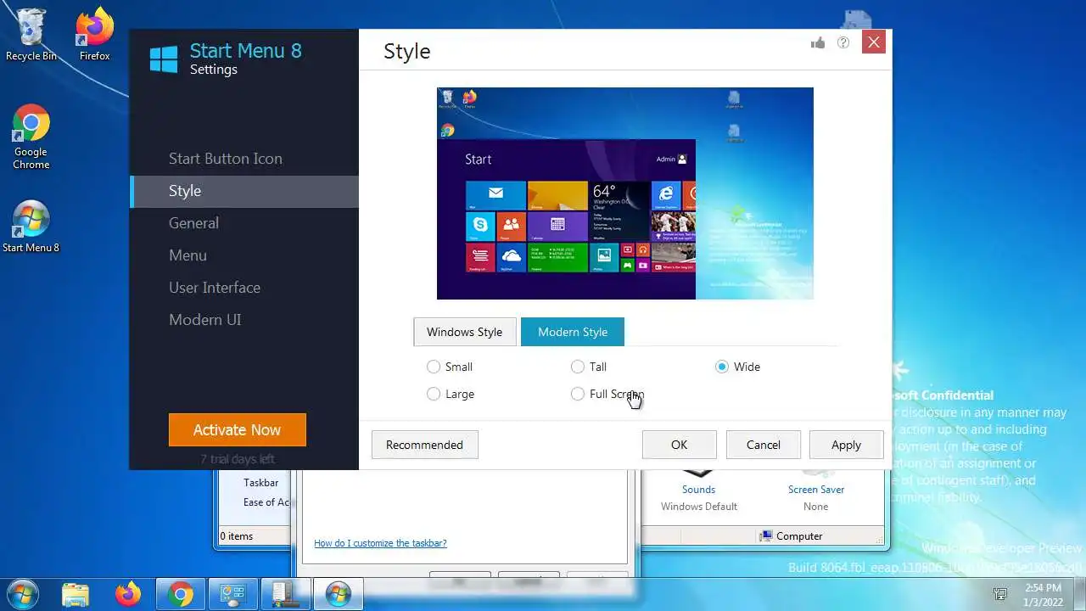Open File Explorer from the taskbar
Viewport: 1086px width, 611px height.
[x=76, y=594]
